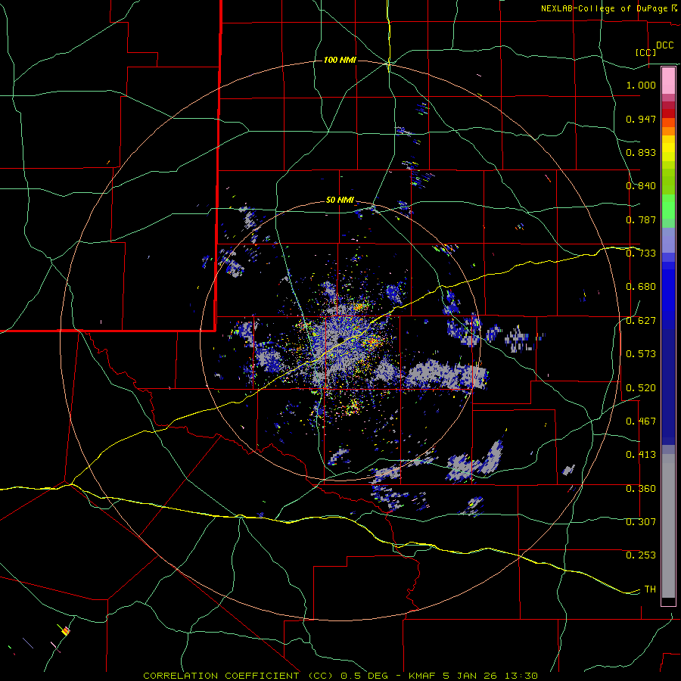This screenshot has height=681, width=681.
Task: Select the pink segment of the color bar
Action: click(668, 81)
